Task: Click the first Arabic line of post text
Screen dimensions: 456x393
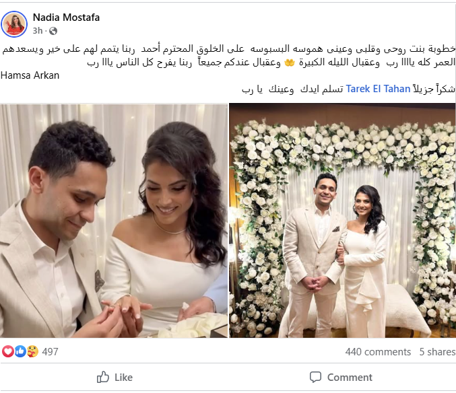Action: pos(229,49)
